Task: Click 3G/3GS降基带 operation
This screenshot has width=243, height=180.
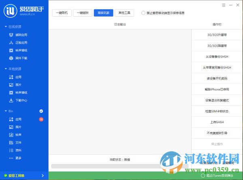Action: pos(217,46)
